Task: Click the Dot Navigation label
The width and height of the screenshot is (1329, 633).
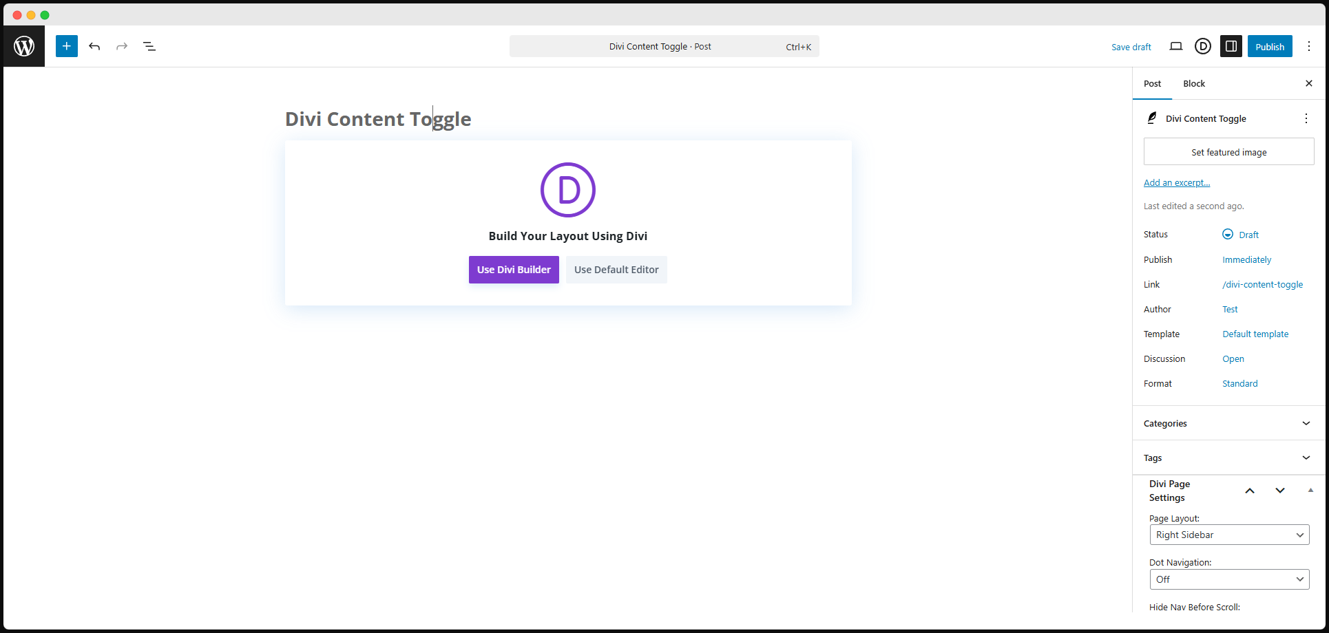Action: [x=1180, y=562]
